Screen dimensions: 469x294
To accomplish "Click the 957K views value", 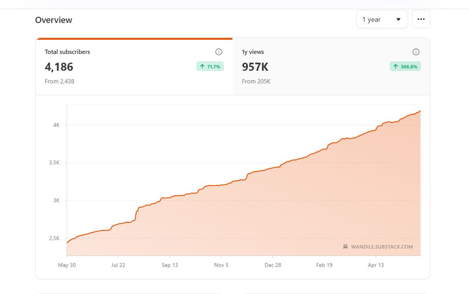I will click(255, 67).
